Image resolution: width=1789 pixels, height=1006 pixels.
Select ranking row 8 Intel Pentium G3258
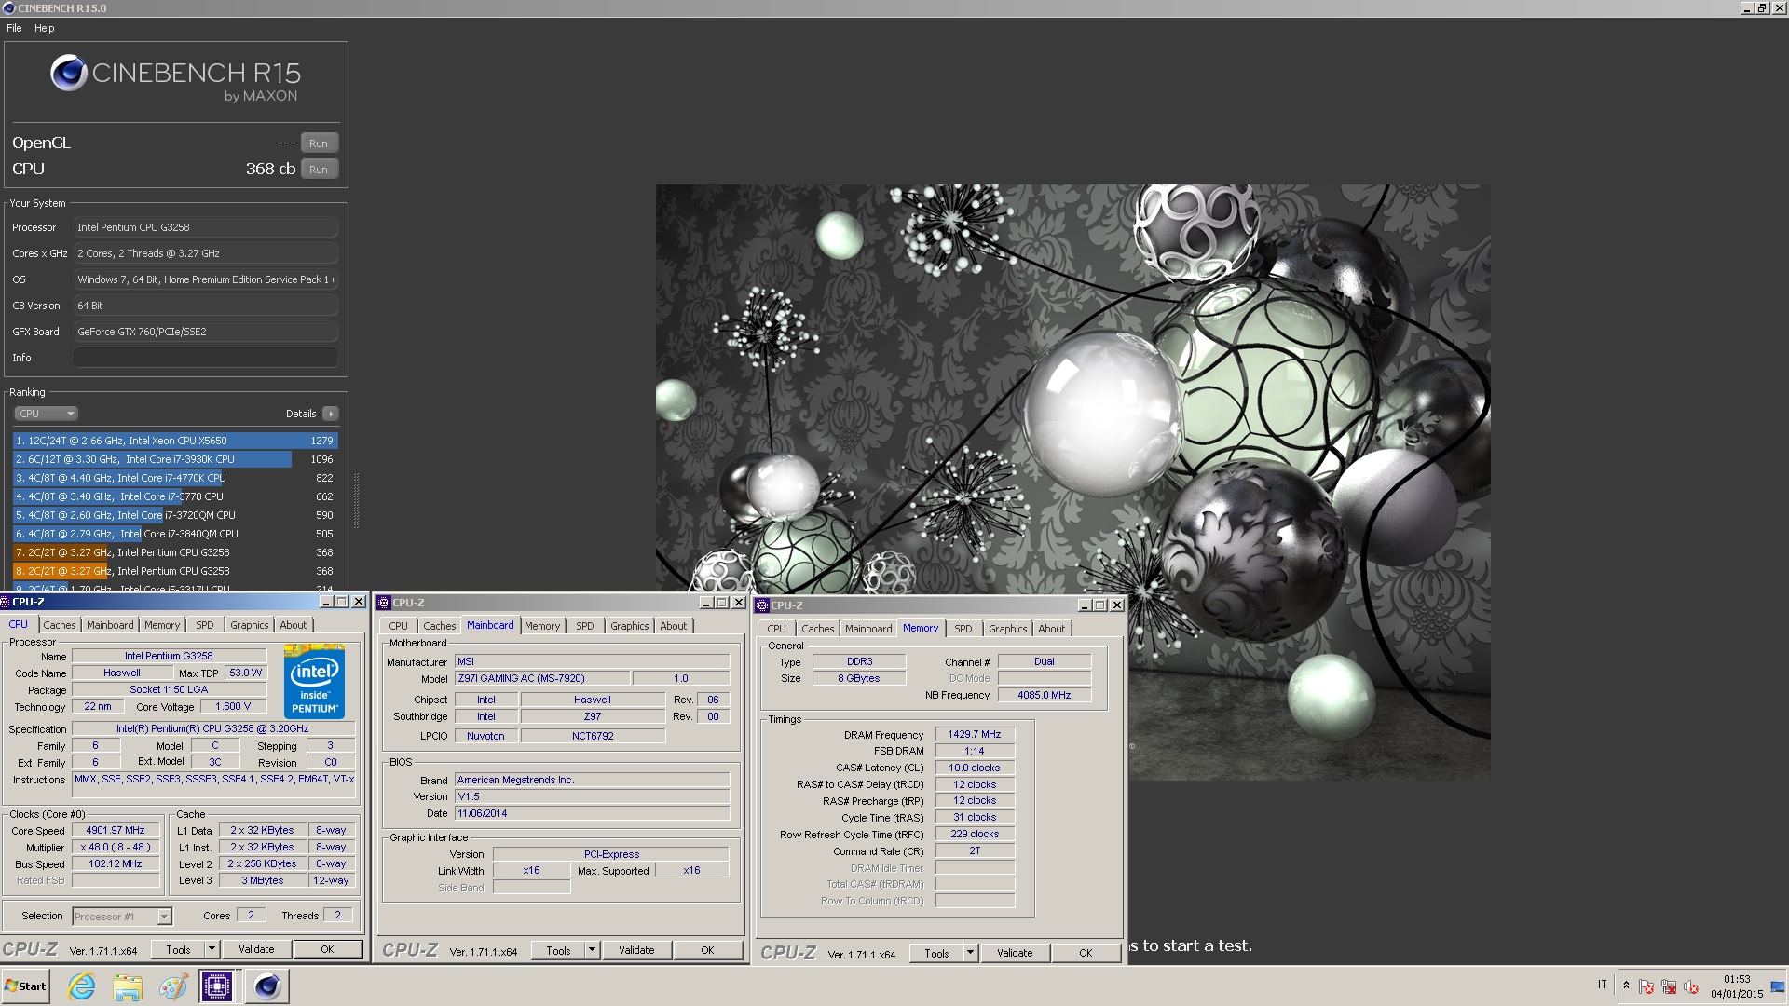pos(175,571)
